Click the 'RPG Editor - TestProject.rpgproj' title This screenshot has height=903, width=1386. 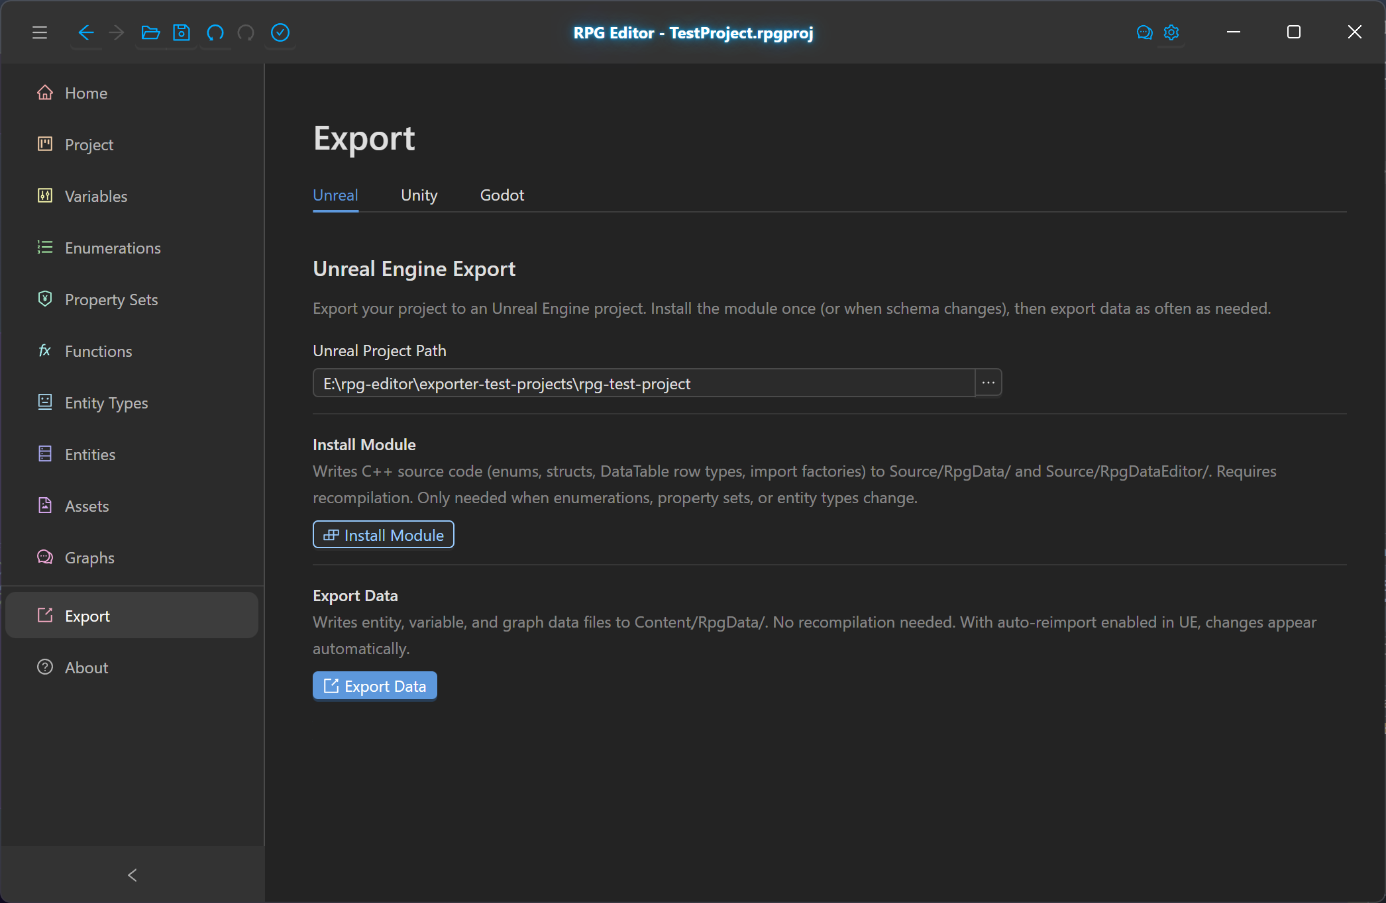pyautogui.click(x=693, y=33)
